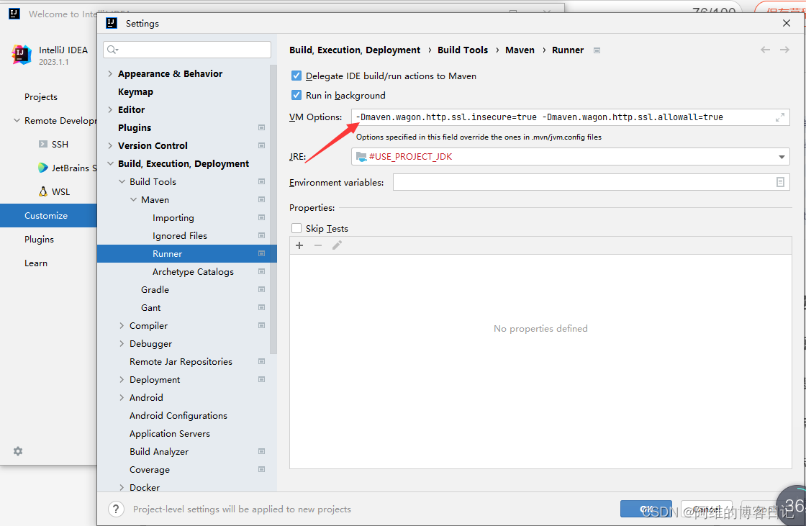Click the remove property minus icon

point(318,245)
